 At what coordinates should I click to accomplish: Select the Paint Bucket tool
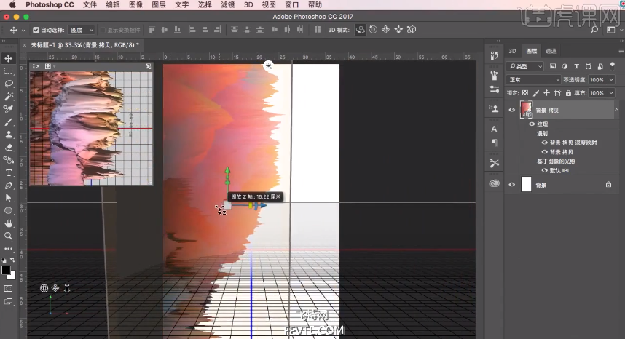point(8,160)
